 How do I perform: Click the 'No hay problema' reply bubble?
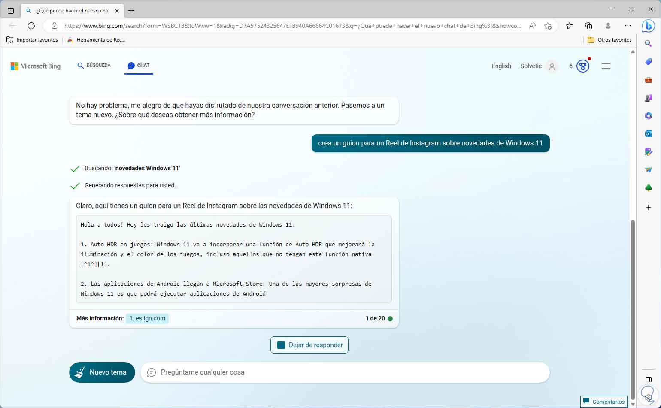pyautogui.click(x=234, y=110)
